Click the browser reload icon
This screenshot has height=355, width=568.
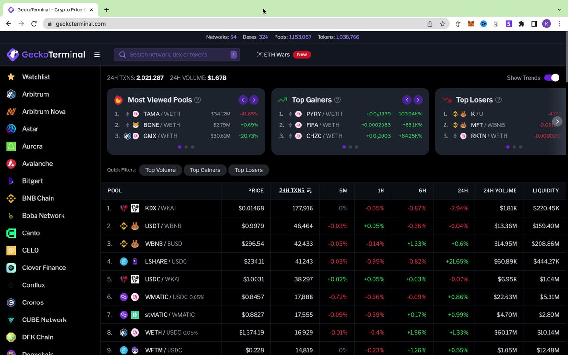click(x=34, y=24)
